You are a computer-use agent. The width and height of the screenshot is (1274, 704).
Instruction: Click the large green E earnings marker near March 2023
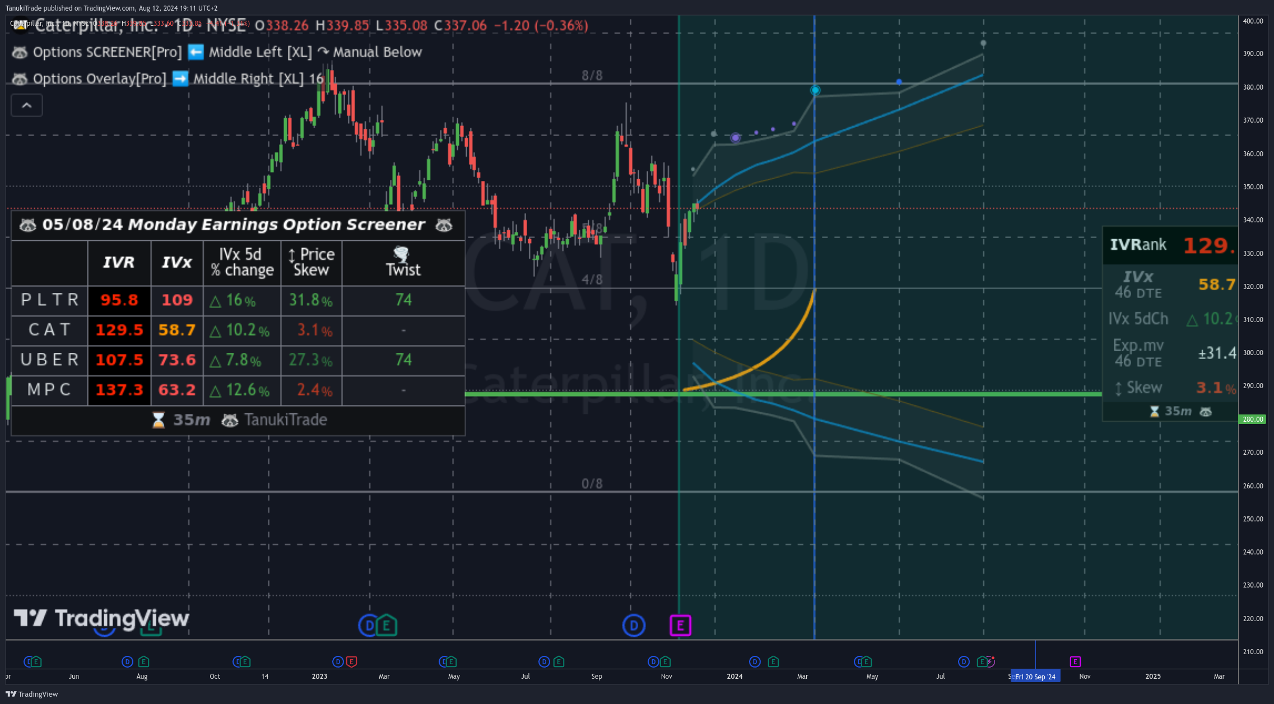pos(387,625)
